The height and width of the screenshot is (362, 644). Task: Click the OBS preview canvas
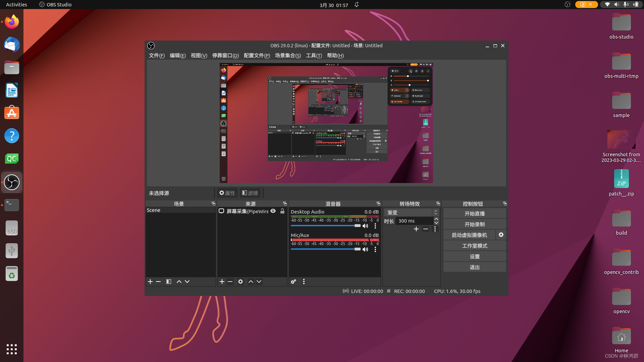pos(326,123)
